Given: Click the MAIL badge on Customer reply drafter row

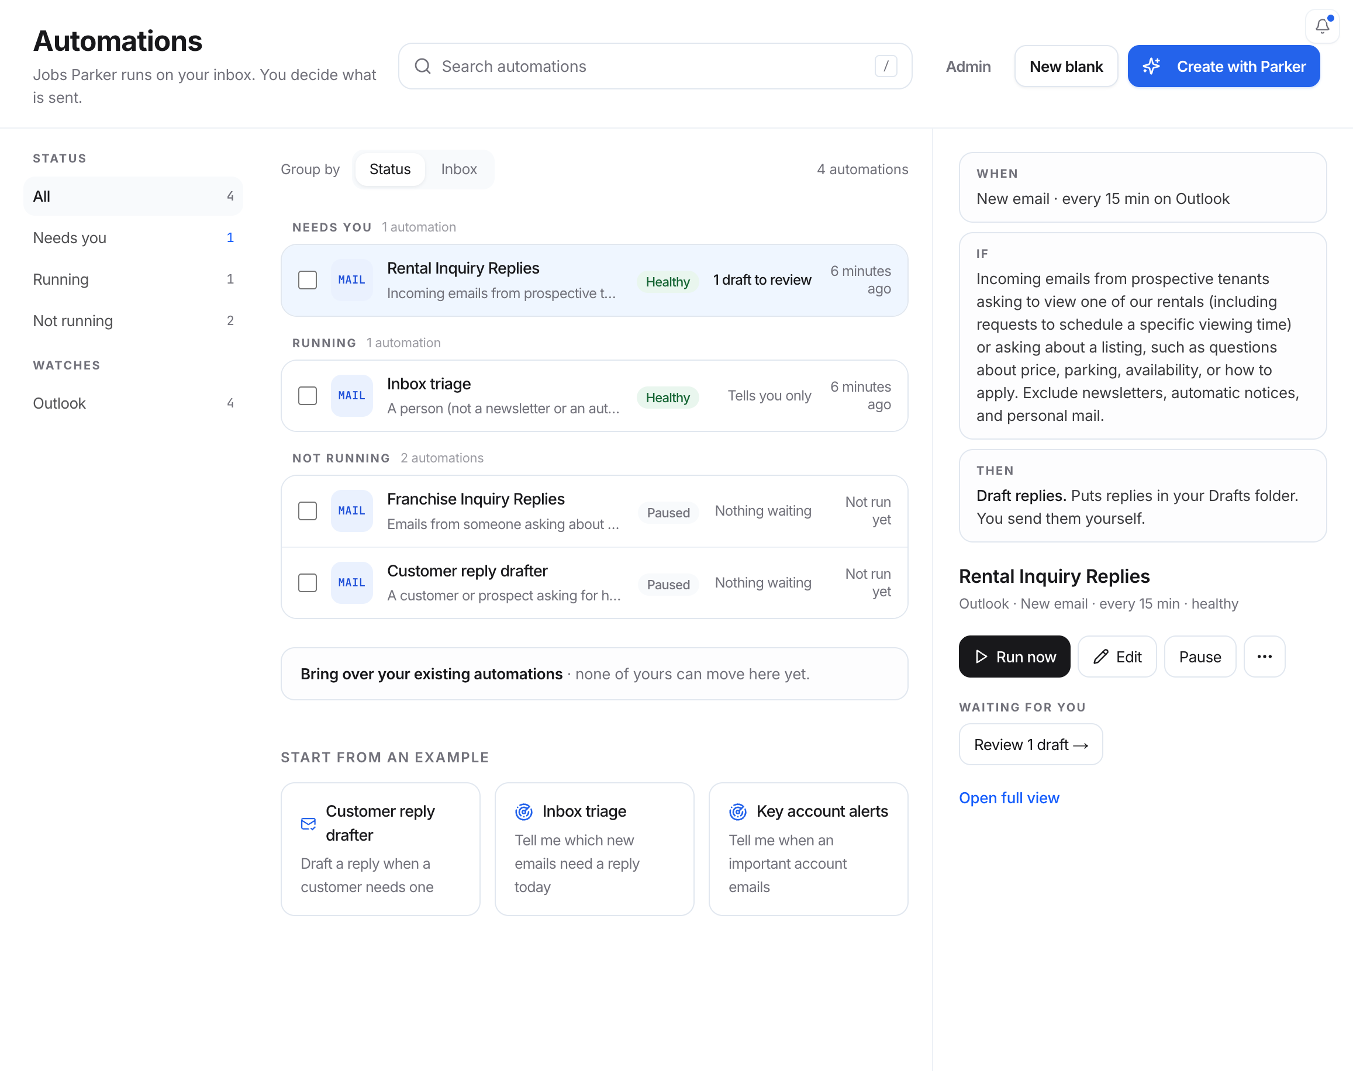Looking at the screenshot, I should pyautogui.click(x=352, y=582).
